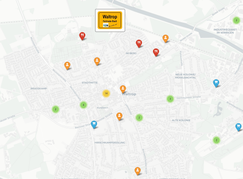
Task: Click the Waltrop Fairtrade-Stadt town sign
Action: [x=110, y=20]
